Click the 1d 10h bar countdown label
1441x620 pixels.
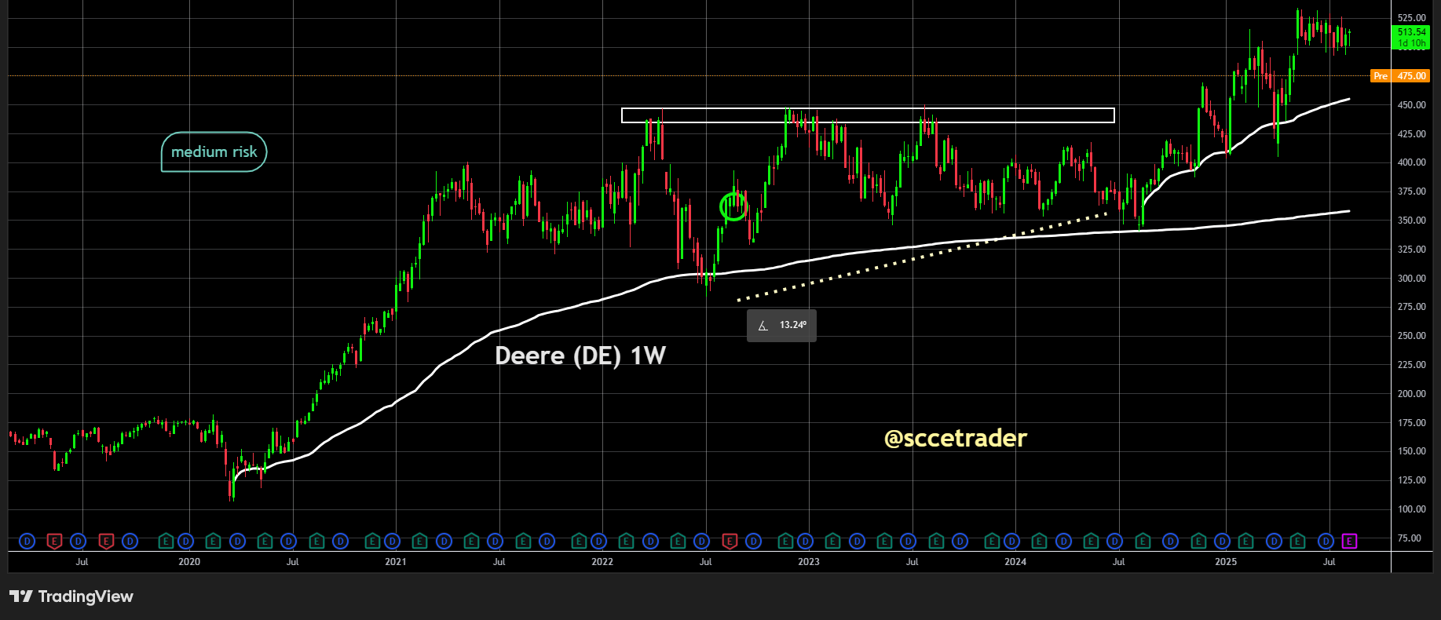point(1411,43)
